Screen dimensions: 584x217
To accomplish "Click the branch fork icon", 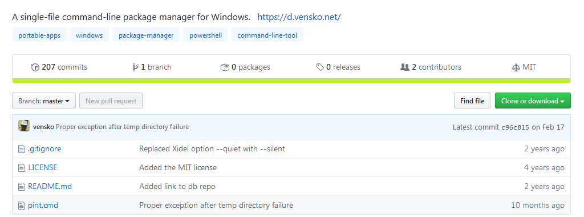I will (x=135, y=67).
